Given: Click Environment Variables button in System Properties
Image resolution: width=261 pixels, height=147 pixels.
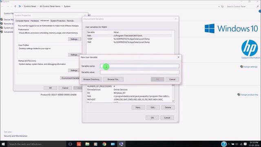Looking at the screenshot, I should tap(71, 78).
